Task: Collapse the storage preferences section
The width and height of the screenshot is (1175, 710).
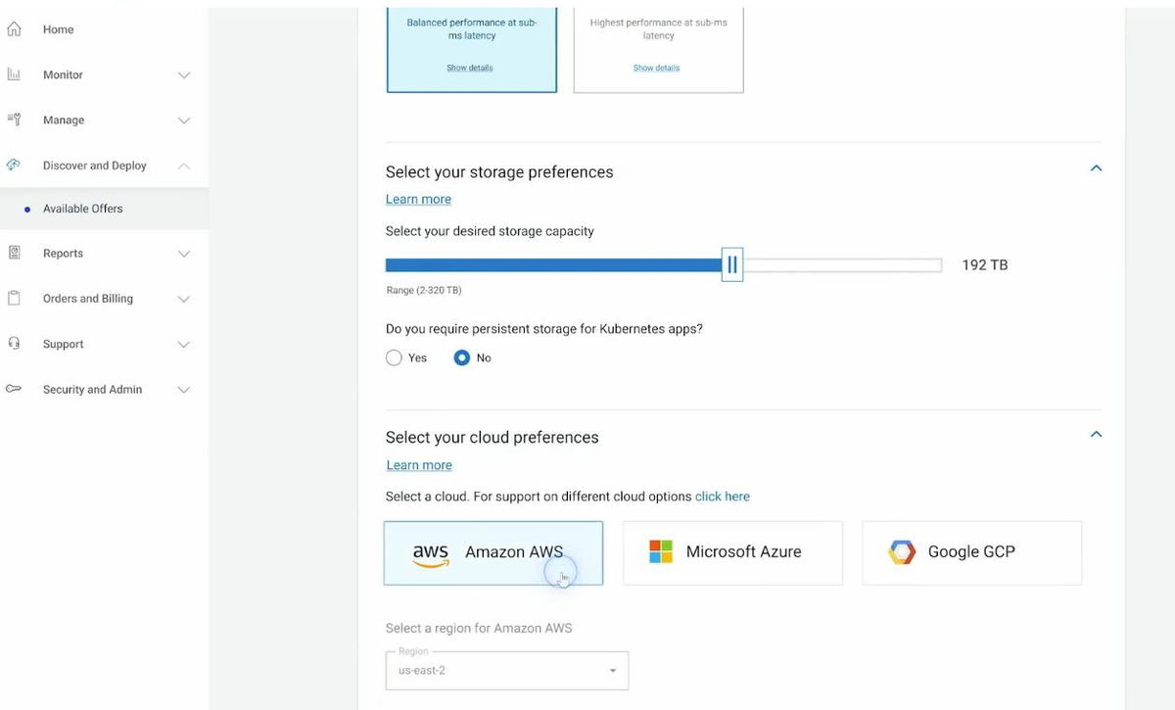Action: pos(1097,168)
